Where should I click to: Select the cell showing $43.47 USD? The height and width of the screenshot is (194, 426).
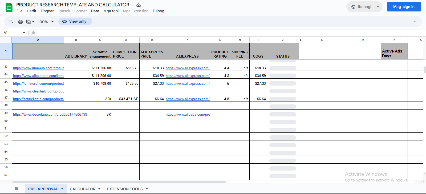coord(126,98)
